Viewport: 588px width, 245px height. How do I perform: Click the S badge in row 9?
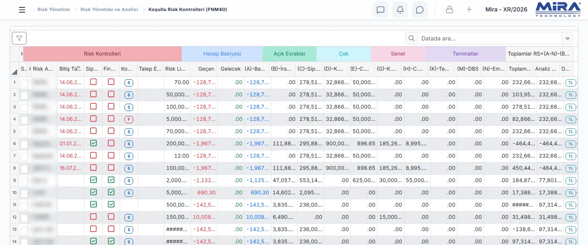(x=129, y=180)
